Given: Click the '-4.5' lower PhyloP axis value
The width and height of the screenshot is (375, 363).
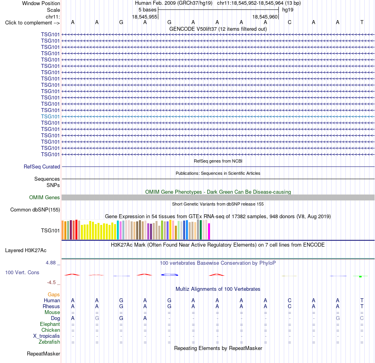Looking at the screenshot, I should [x=51, y=283].
